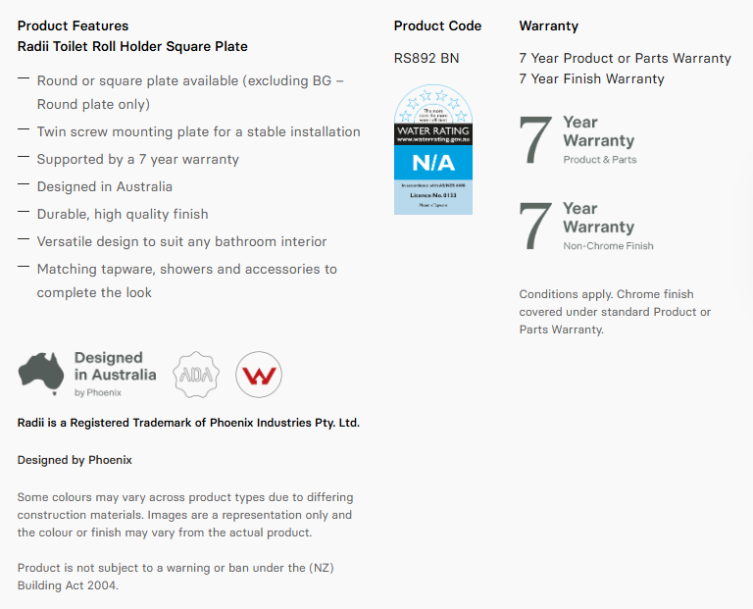Click the red WaterMark W logo
This screenshot has height=609, width=753.
point(259,375)
